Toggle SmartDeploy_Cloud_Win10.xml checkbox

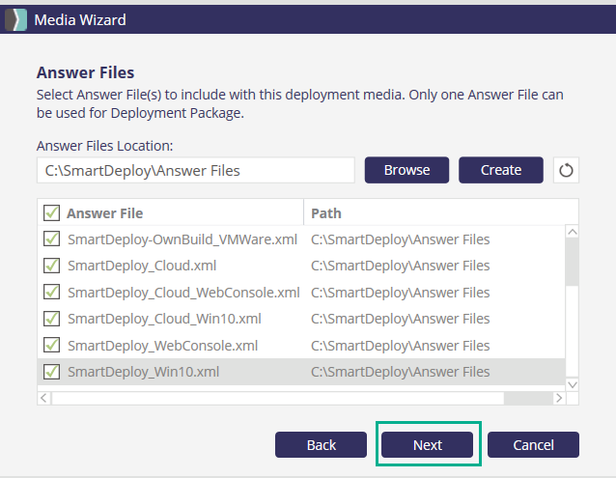point(51,319)
